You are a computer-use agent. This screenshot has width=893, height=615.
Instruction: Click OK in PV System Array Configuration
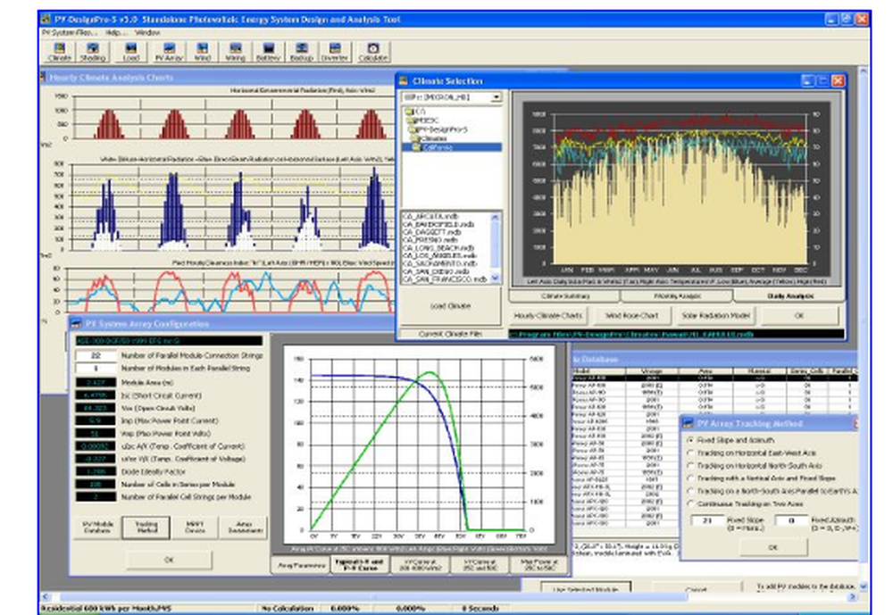(x=169, y=560)
